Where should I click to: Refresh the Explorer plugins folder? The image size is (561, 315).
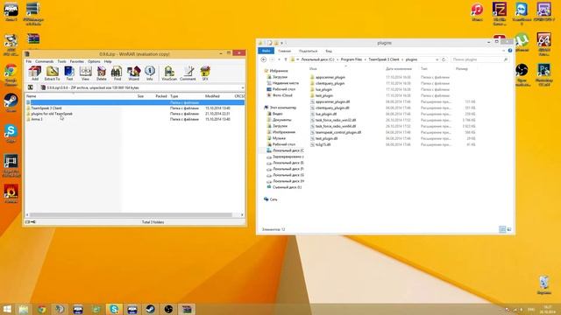(444, 59)
